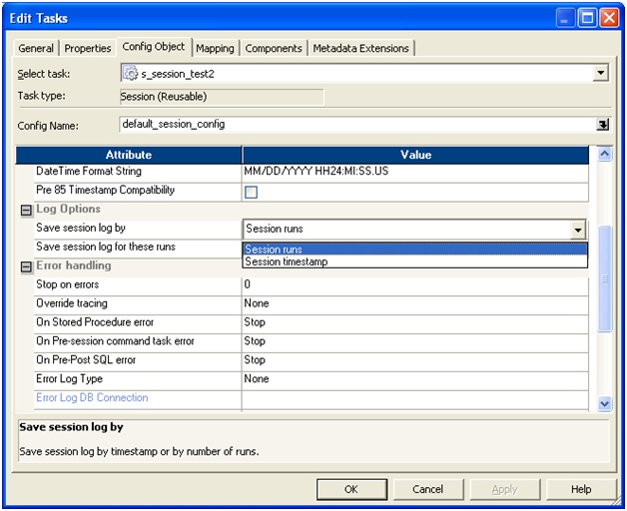Click the Config Name browse arrow icon
This screenshot has width=627, height=511.
[603, 125]
